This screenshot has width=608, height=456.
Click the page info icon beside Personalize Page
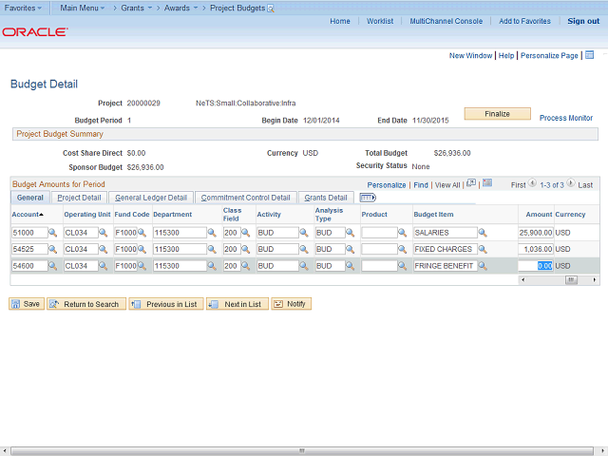point(589,56)
